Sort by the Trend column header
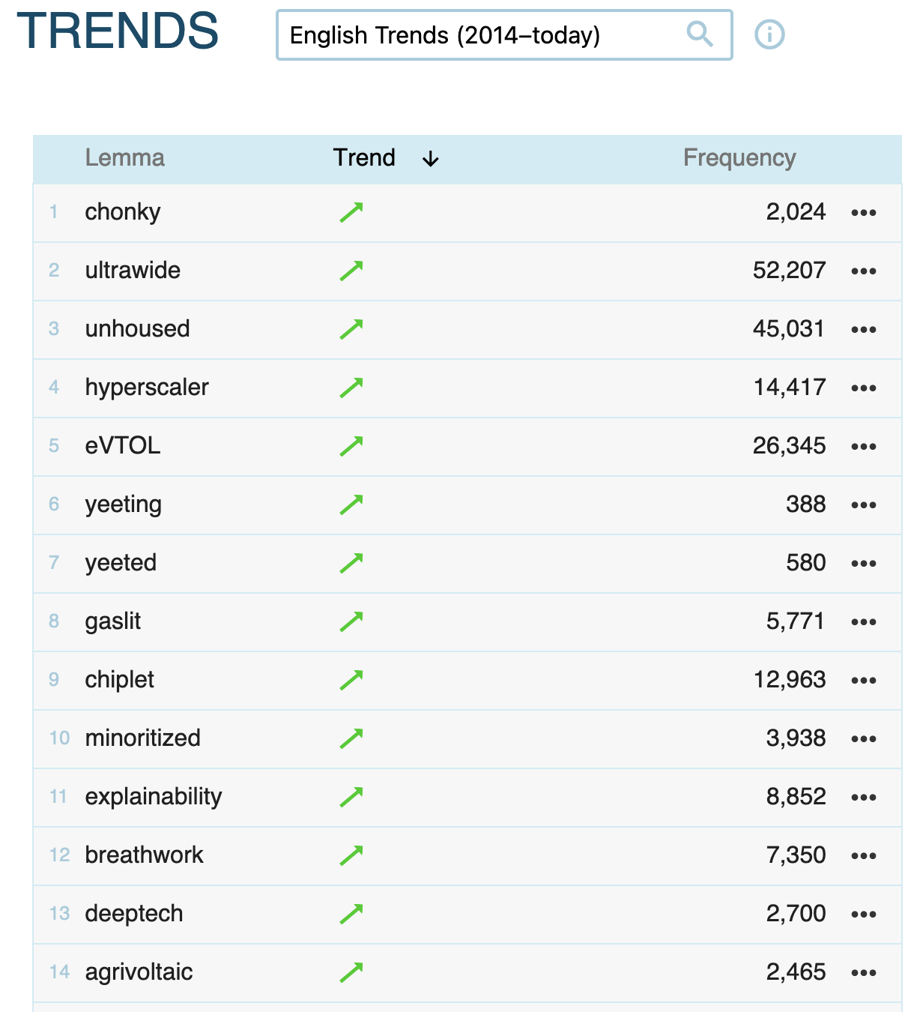917x1012 pixels. (364, 158)
